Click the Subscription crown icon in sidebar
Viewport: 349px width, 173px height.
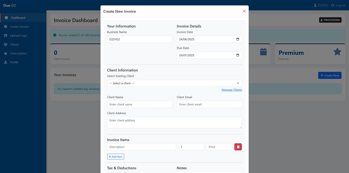(x=6, y=53)
